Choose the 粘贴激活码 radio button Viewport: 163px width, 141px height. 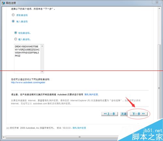(x=16, y=33)
